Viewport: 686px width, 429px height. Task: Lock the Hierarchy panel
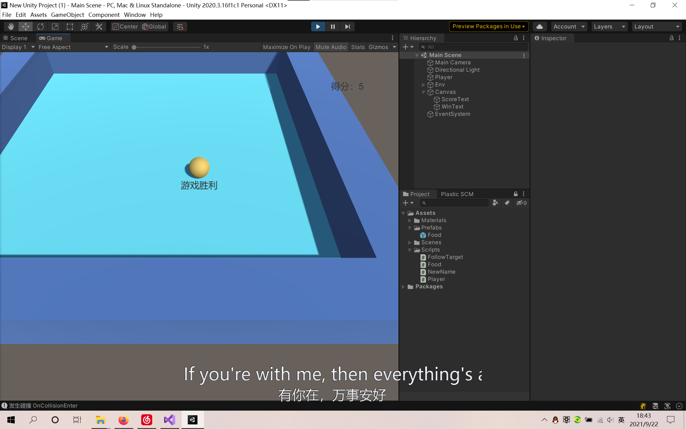tap(516, 38)
